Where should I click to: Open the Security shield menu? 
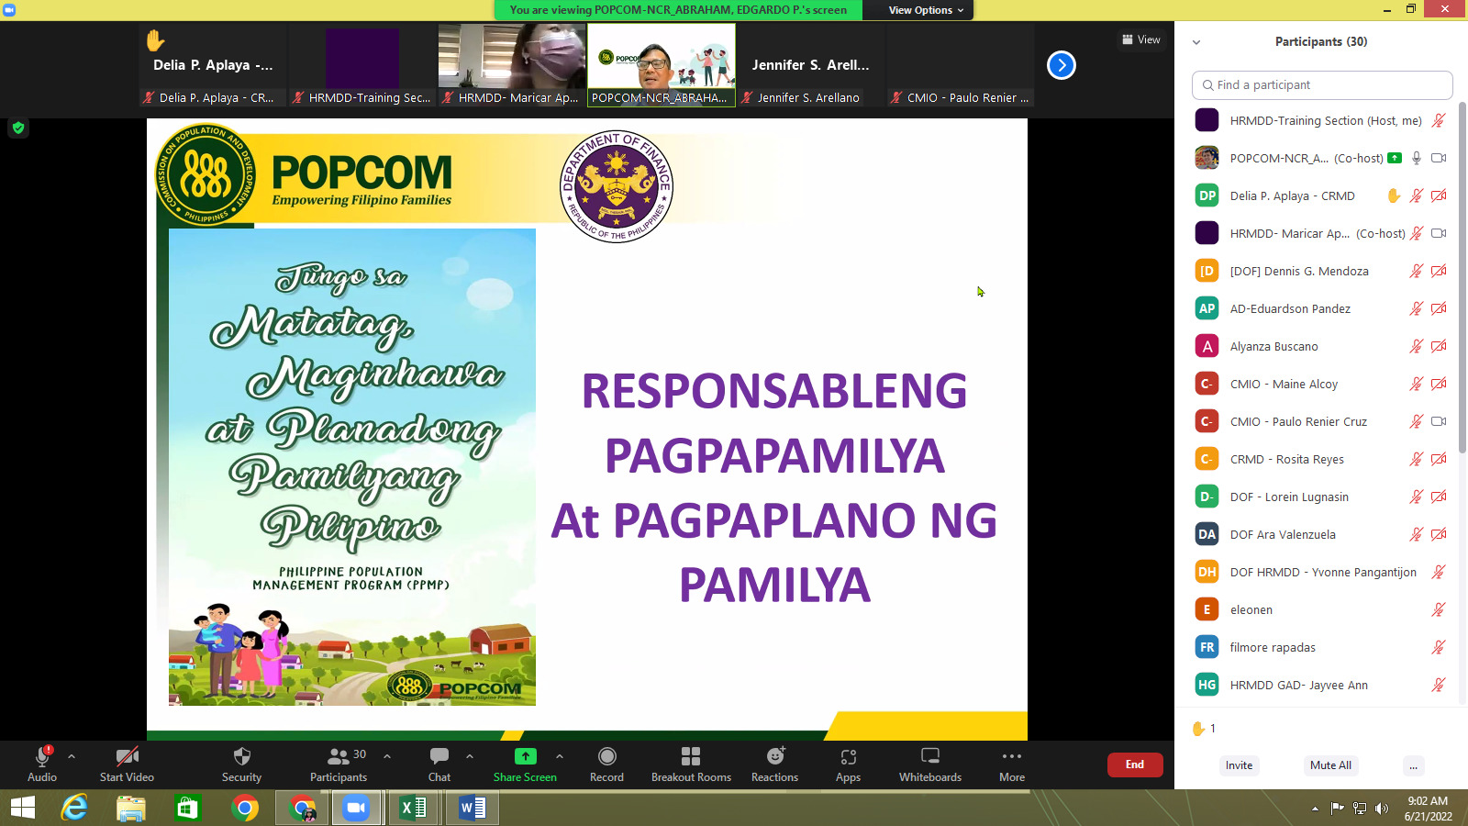pyautogui.click(x=241, y=765)
